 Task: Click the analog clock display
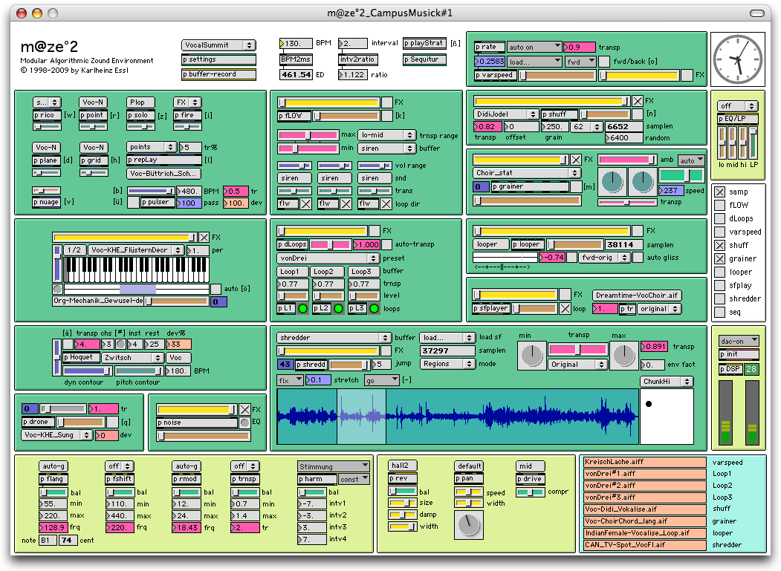coord(738,59)
